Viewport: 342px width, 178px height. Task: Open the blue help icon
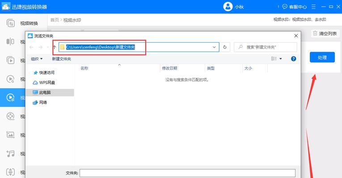point(294,59)
